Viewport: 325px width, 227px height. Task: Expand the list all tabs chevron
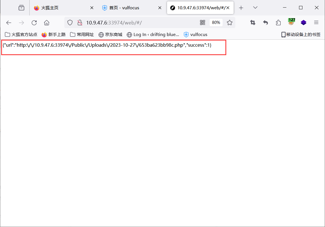coord(255,8)
